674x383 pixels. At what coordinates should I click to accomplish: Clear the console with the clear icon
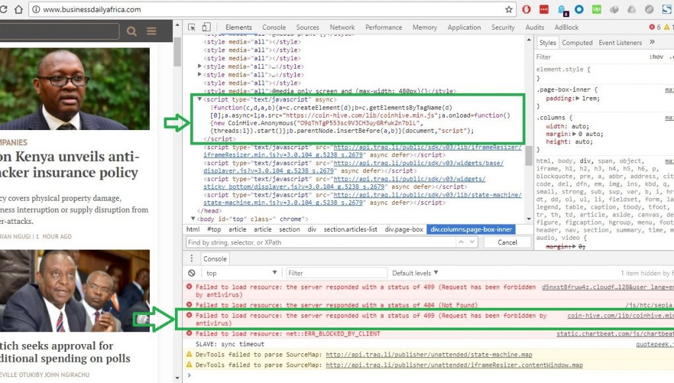tap(191, 273)
